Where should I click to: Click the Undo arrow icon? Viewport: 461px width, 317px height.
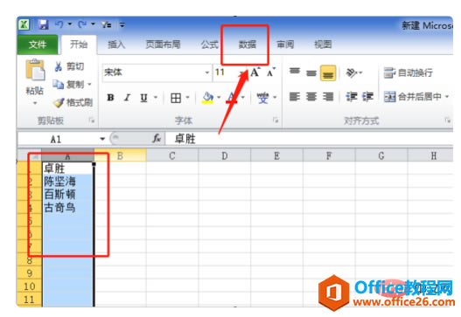[59, 24]
